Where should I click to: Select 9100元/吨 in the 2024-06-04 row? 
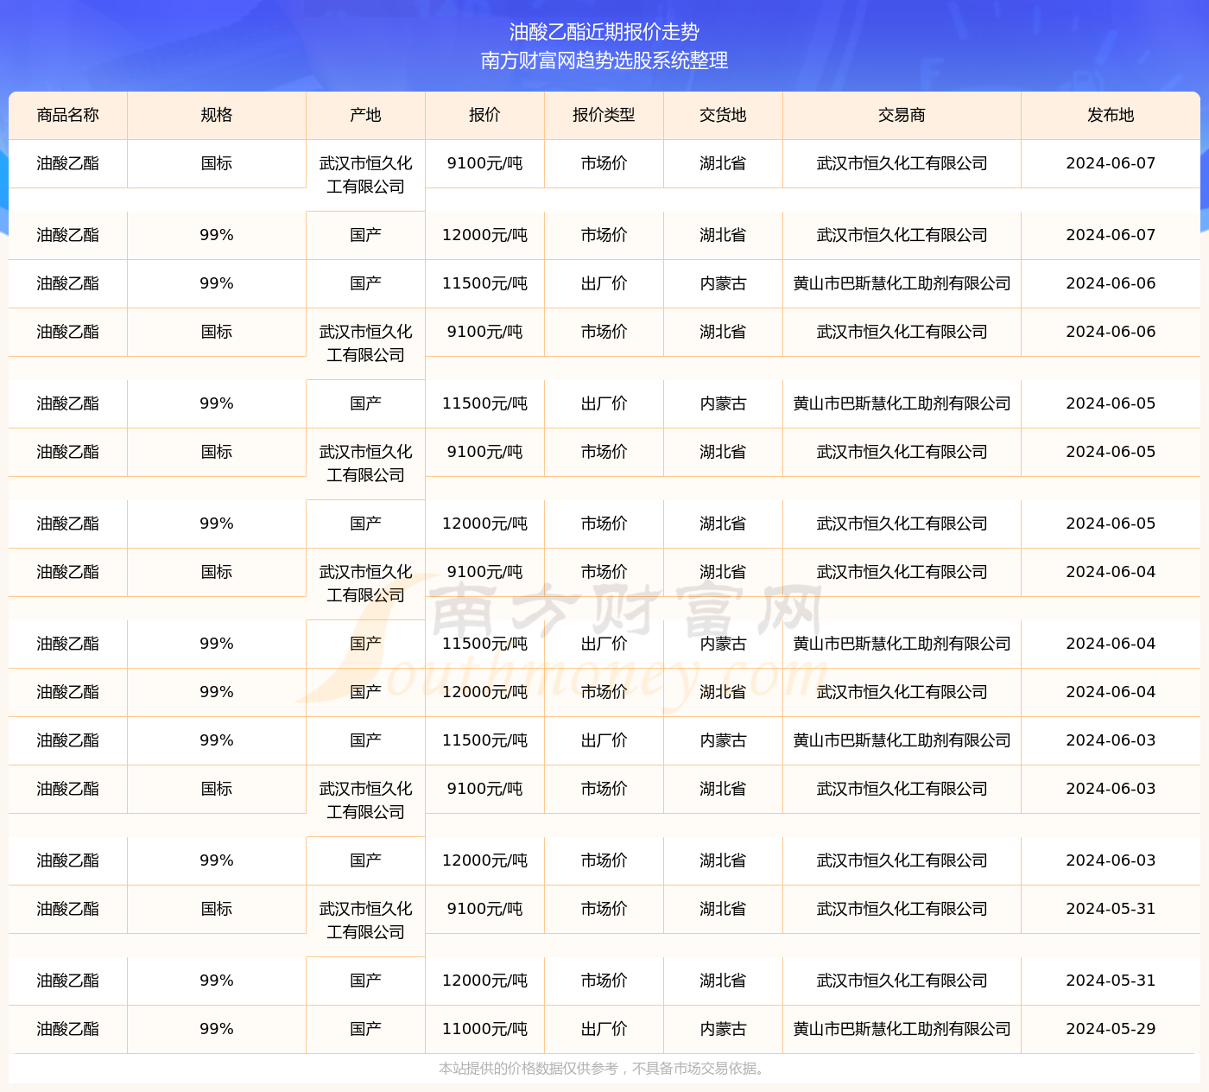pyautogui.click(x=484, y=572)
